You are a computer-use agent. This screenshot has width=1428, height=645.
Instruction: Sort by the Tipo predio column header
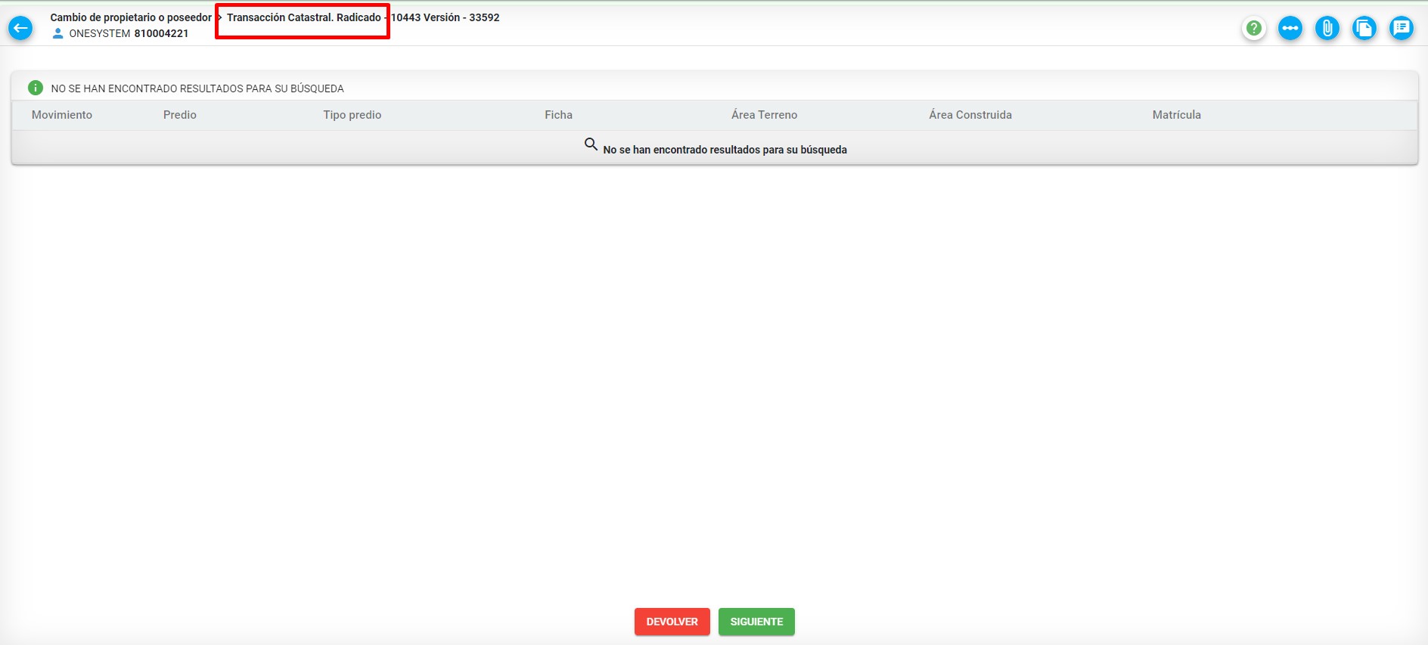[352, 115]
